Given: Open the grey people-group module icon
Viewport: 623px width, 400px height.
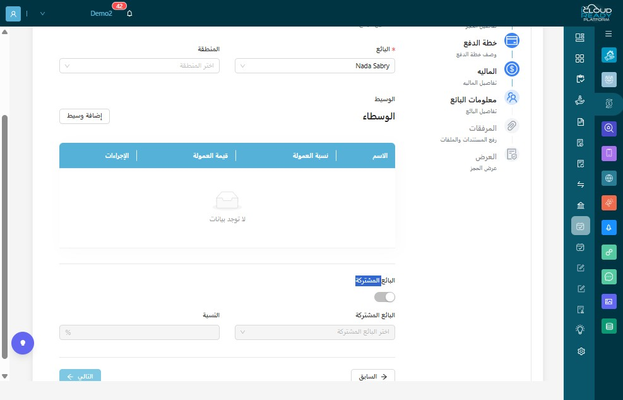Looking at the screenshot, I should [608, 80].
